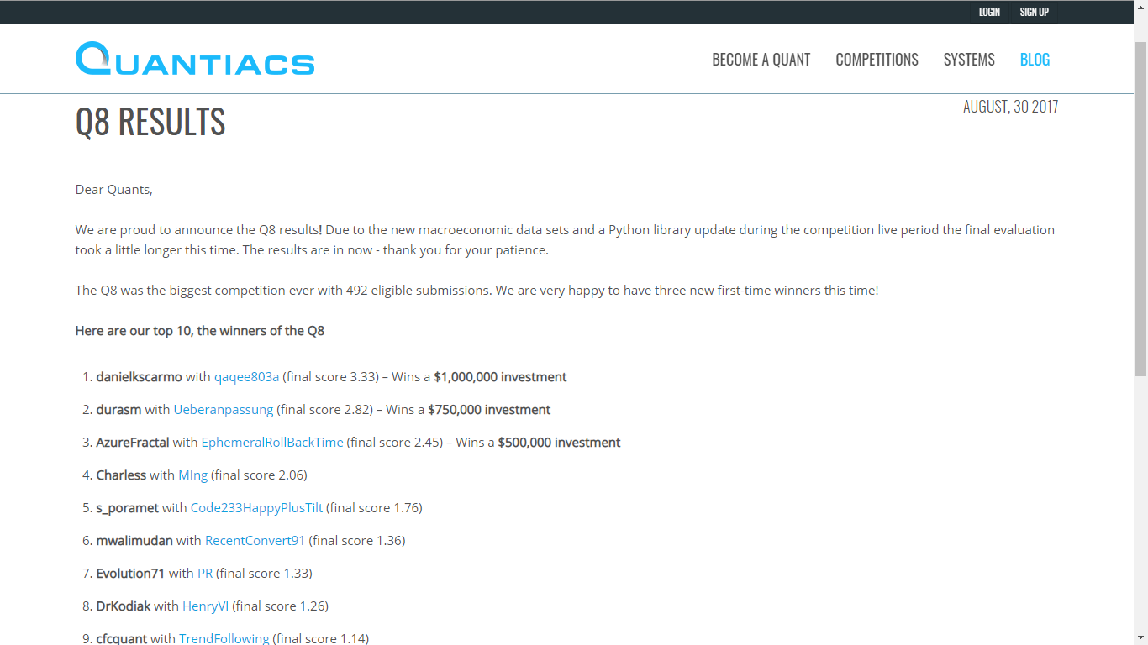Open the LOGIN link
The width and height of the screenshot is (1148, 645).
point(989,12)
